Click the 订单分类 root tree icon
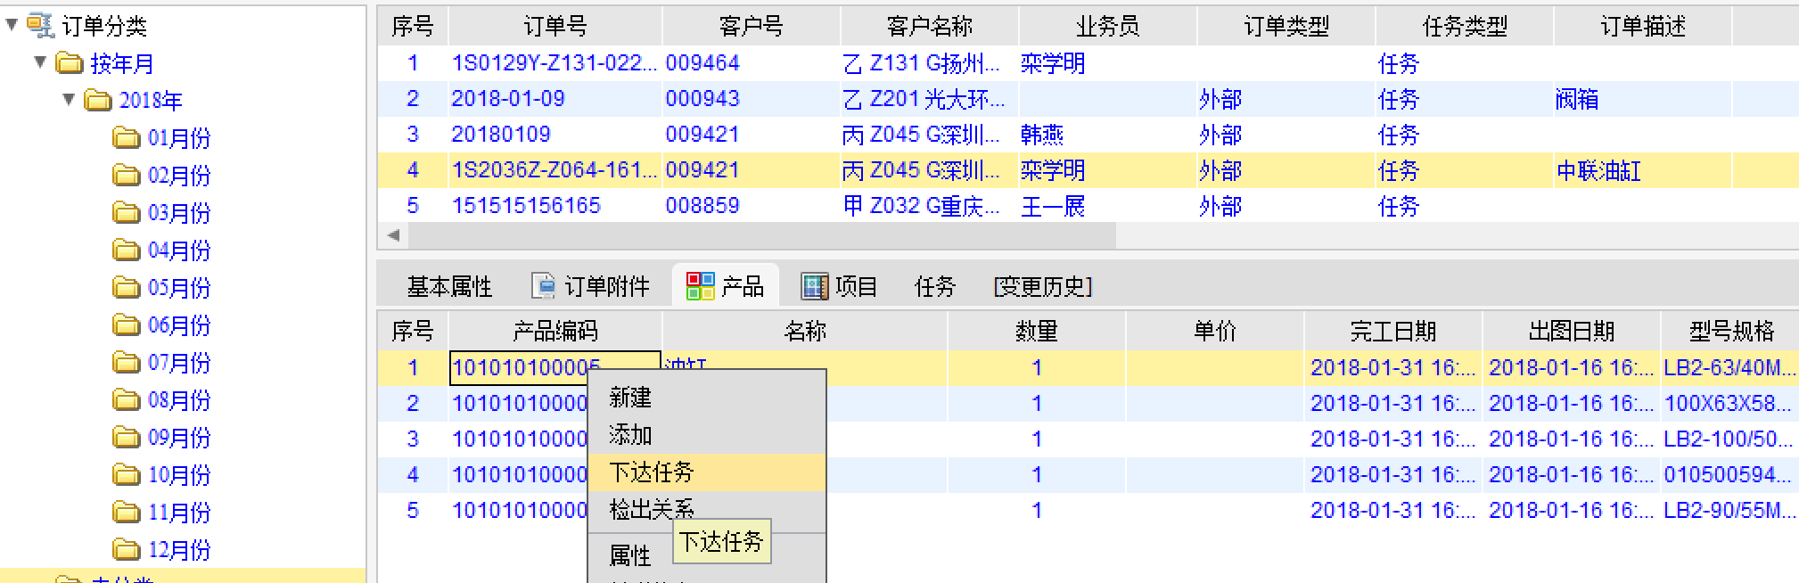This screenshot has width=1799, height=583. 40,26
